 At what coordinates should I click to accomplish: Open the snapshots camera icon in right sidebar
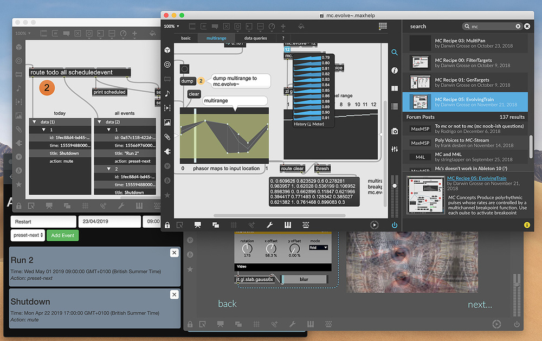point(395,131)
